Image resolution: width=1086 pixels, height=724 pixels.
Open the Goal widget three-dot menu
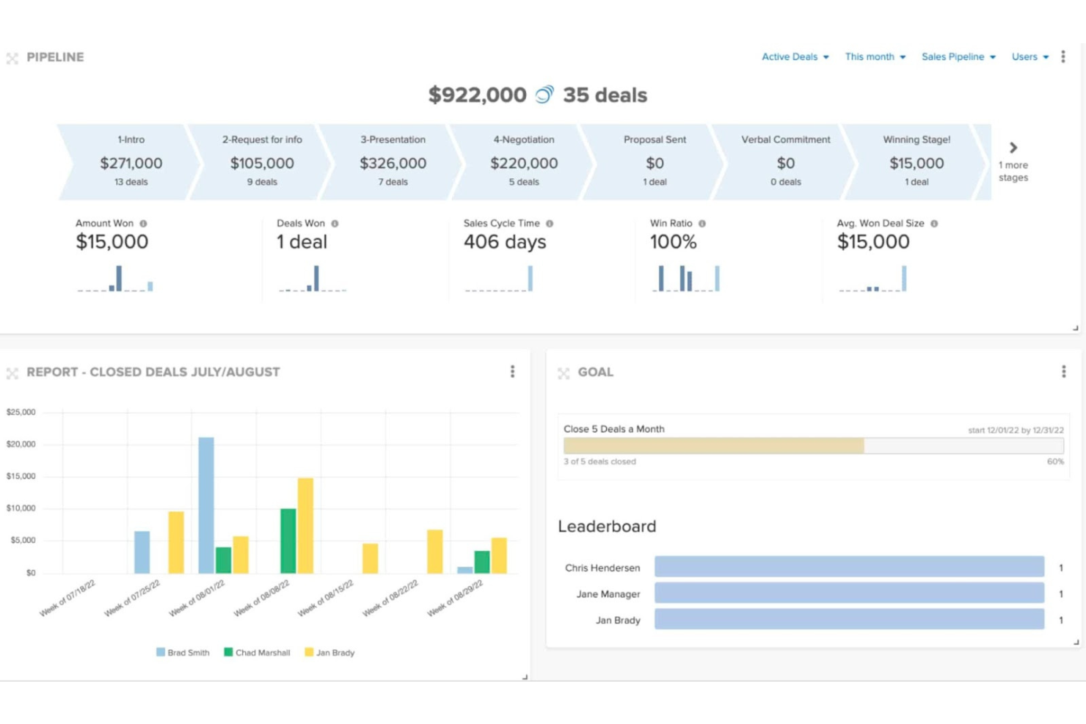tap(1063, 372)
